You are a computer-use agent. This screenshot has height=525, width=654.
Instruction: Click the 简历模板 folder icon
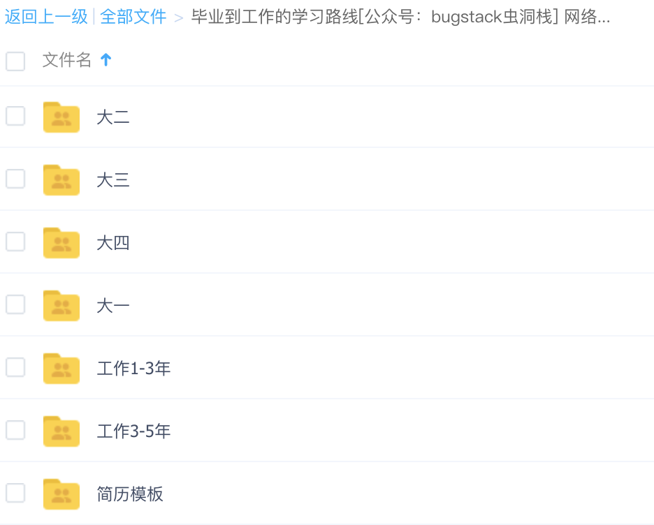pos(61,494)
